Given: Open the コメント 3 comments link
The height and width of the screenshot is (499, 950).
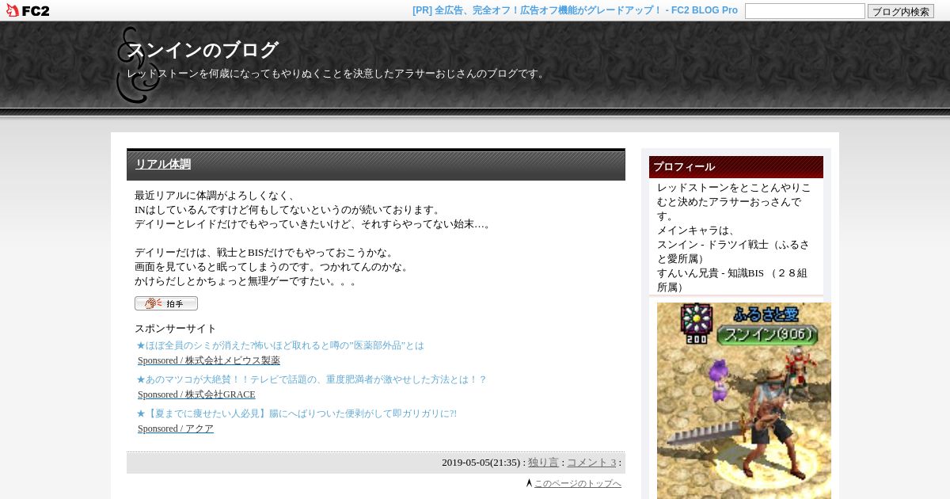Looking at the screenshot, I should (x=591, y=463).
